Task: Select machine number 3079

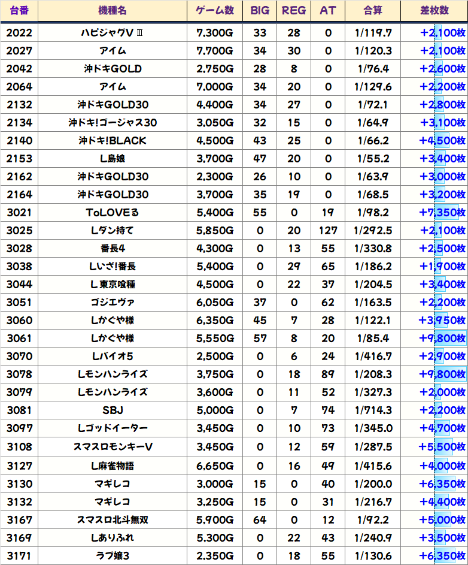Action: [x=19, y=393]
